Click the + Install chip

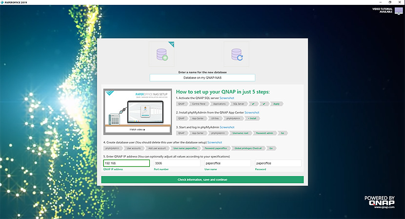pyautogui.click(x=252, y=119)
